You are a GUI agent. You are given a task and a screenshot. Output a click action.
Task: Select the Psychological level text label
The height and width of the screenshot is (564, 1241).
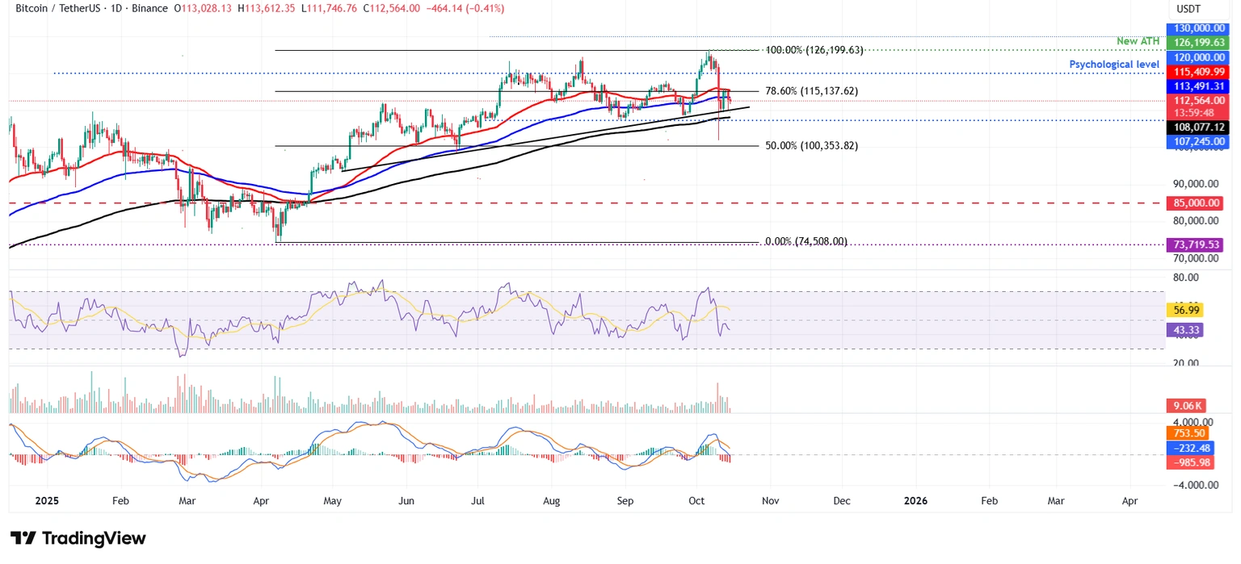(1114, 64)
